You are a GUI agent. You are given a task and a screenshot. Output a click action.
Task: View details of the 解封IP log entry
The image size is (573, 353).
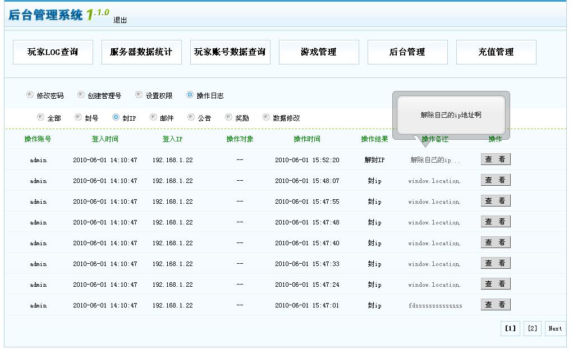[496, 159]
